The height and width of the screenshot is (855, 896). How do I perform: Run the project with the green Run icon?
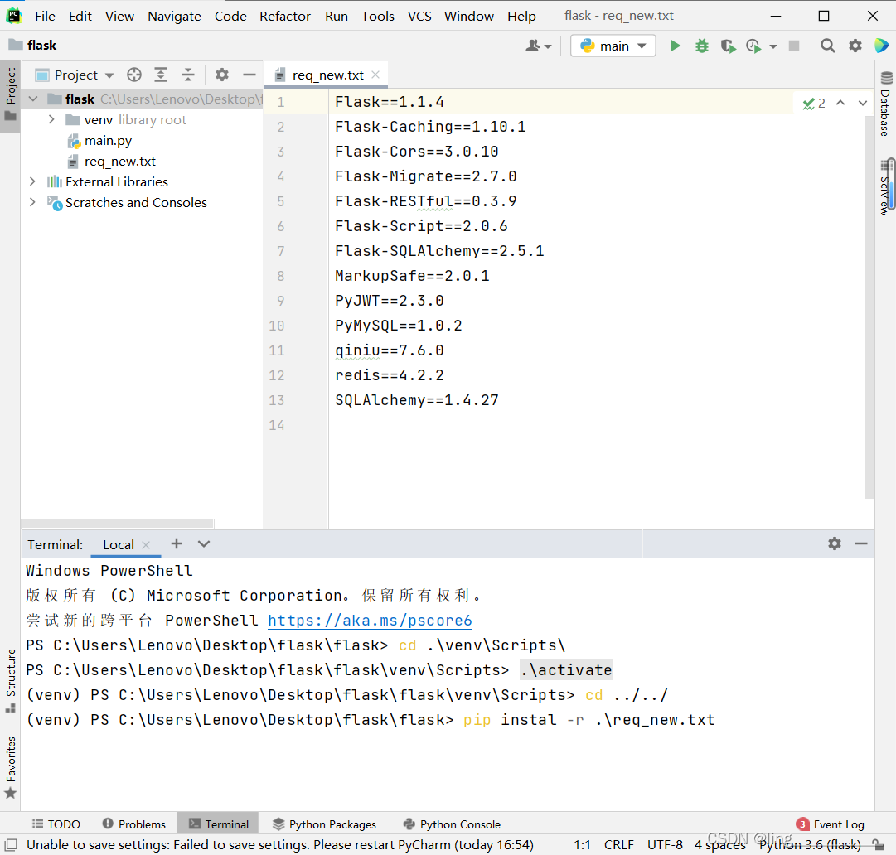pyautogui.click(x=675, y=46)
